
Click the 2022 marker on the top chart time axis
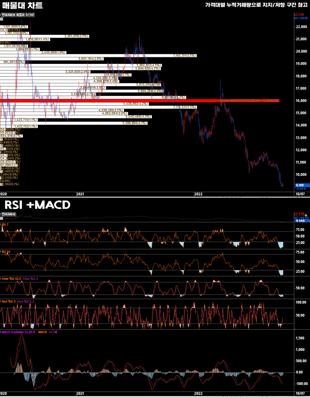(198, 194)
